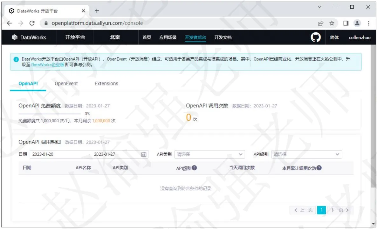Bookmark this page with the star icon
Viewport: 377px width, 229px height.
[x=332, y=23]
